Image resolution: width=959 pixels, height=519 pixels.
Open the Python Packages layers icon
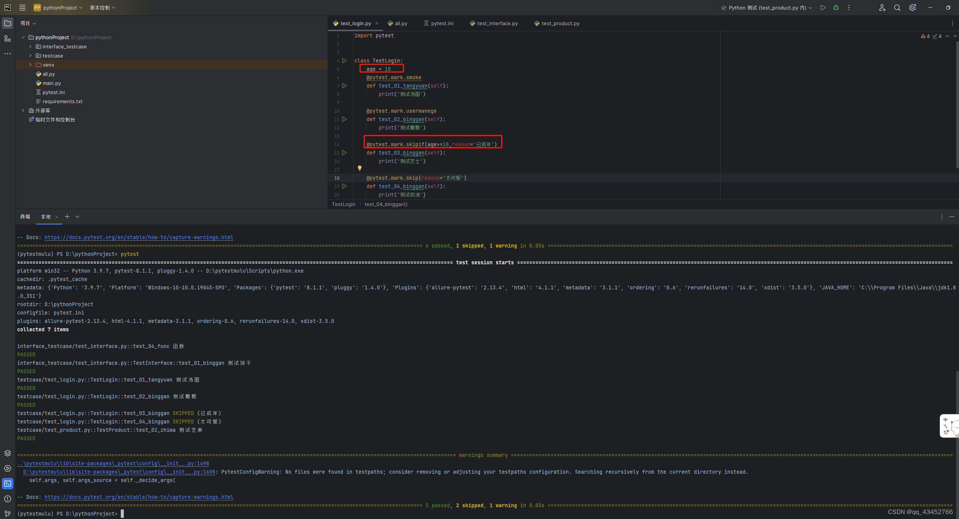[x=7, y=453]
